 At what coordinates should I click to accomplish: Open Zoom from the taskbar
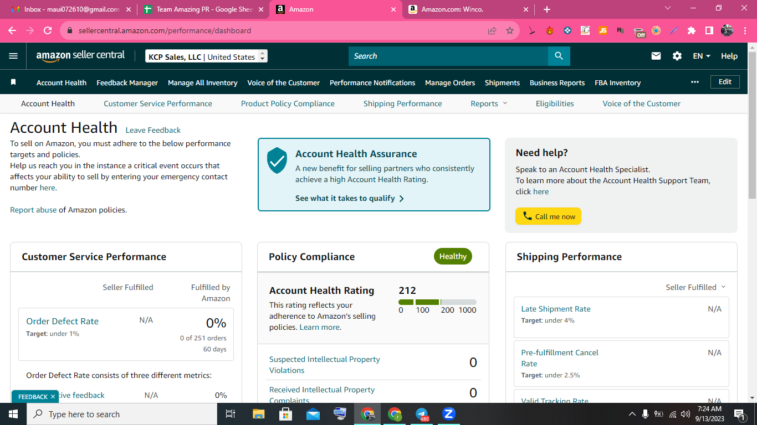pyautogui.click(x=449, y=414)
